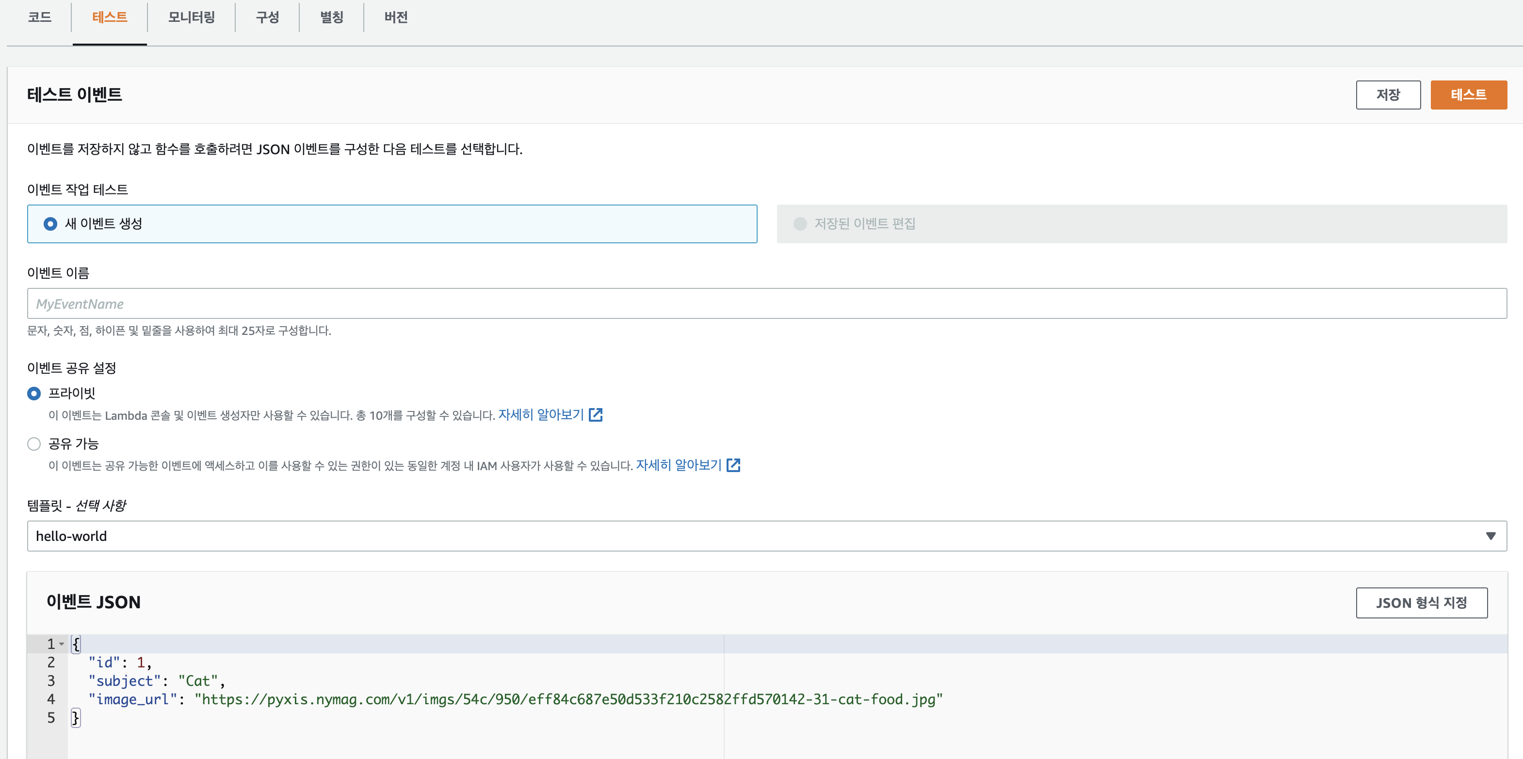Click the 저장 button
Screen dimensions: 1523x759
[x=1388, y=95]
